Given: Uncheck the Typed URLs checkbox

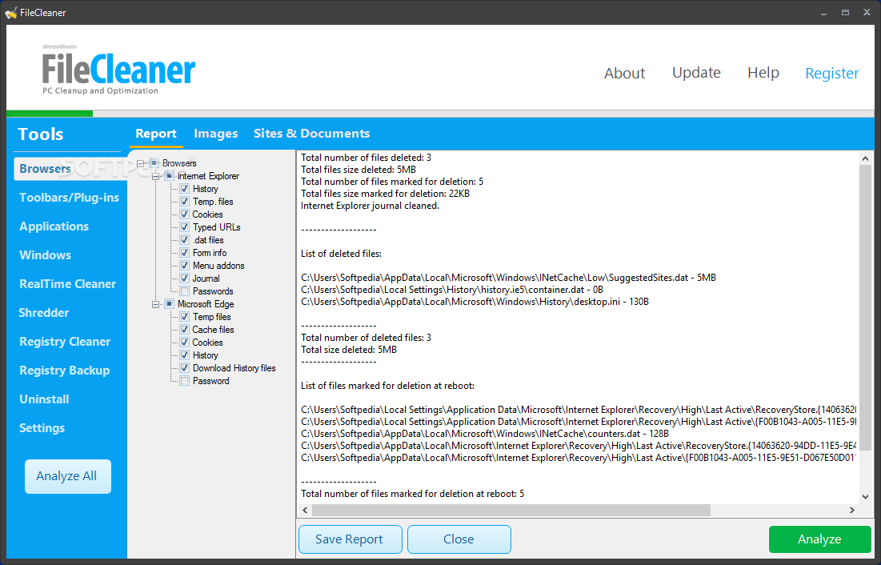Looking at the screenshot, I should coord(184,227).
